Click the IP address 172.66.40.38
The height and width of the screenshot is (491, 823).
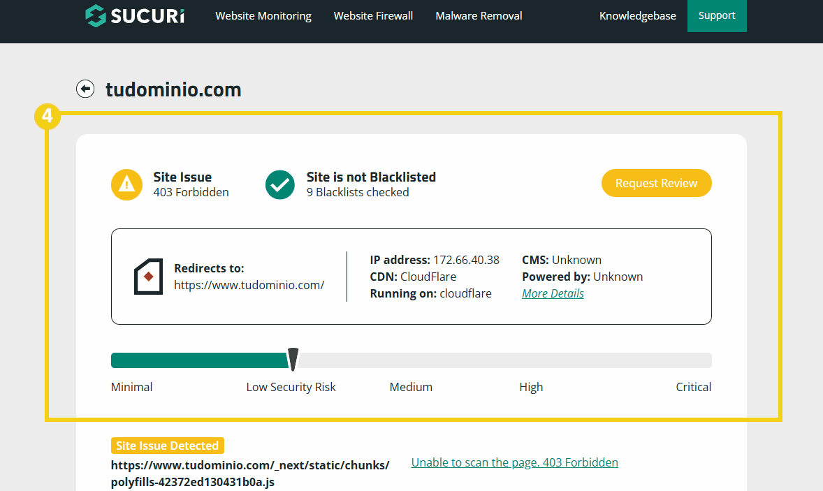tap(466, 260)
